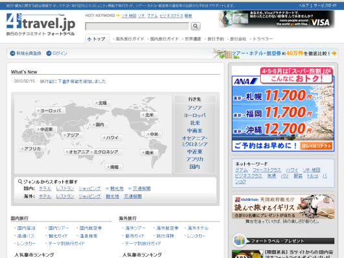Open the 国内航空券 link
This screenshot has height=258, width=344.
click(x=91, y=228)
